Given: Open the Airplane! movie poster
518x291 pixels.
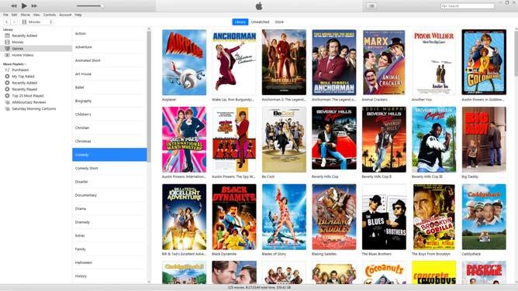Looking at the screenshot, I should (184, 63).
